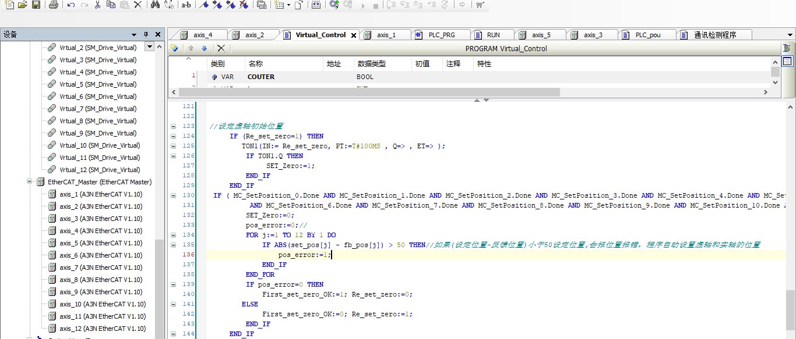
Task: Save project with floppy disk icon
Action: click(x=36, y=5)
